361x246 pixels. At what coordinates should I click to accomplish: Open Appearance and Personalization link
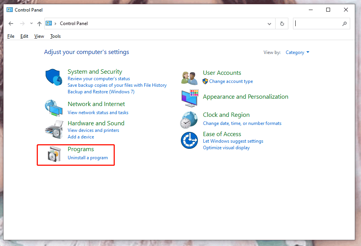(x=245, y=97)
